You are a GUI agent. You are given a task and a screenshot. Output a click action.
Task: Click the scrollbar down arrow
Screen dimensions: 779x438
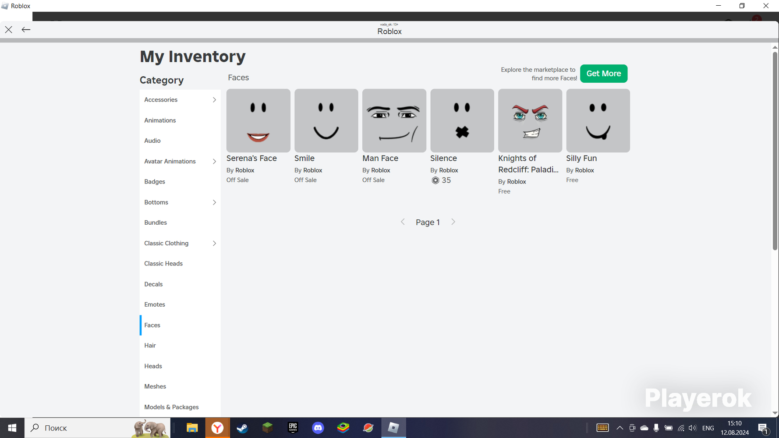775,413
